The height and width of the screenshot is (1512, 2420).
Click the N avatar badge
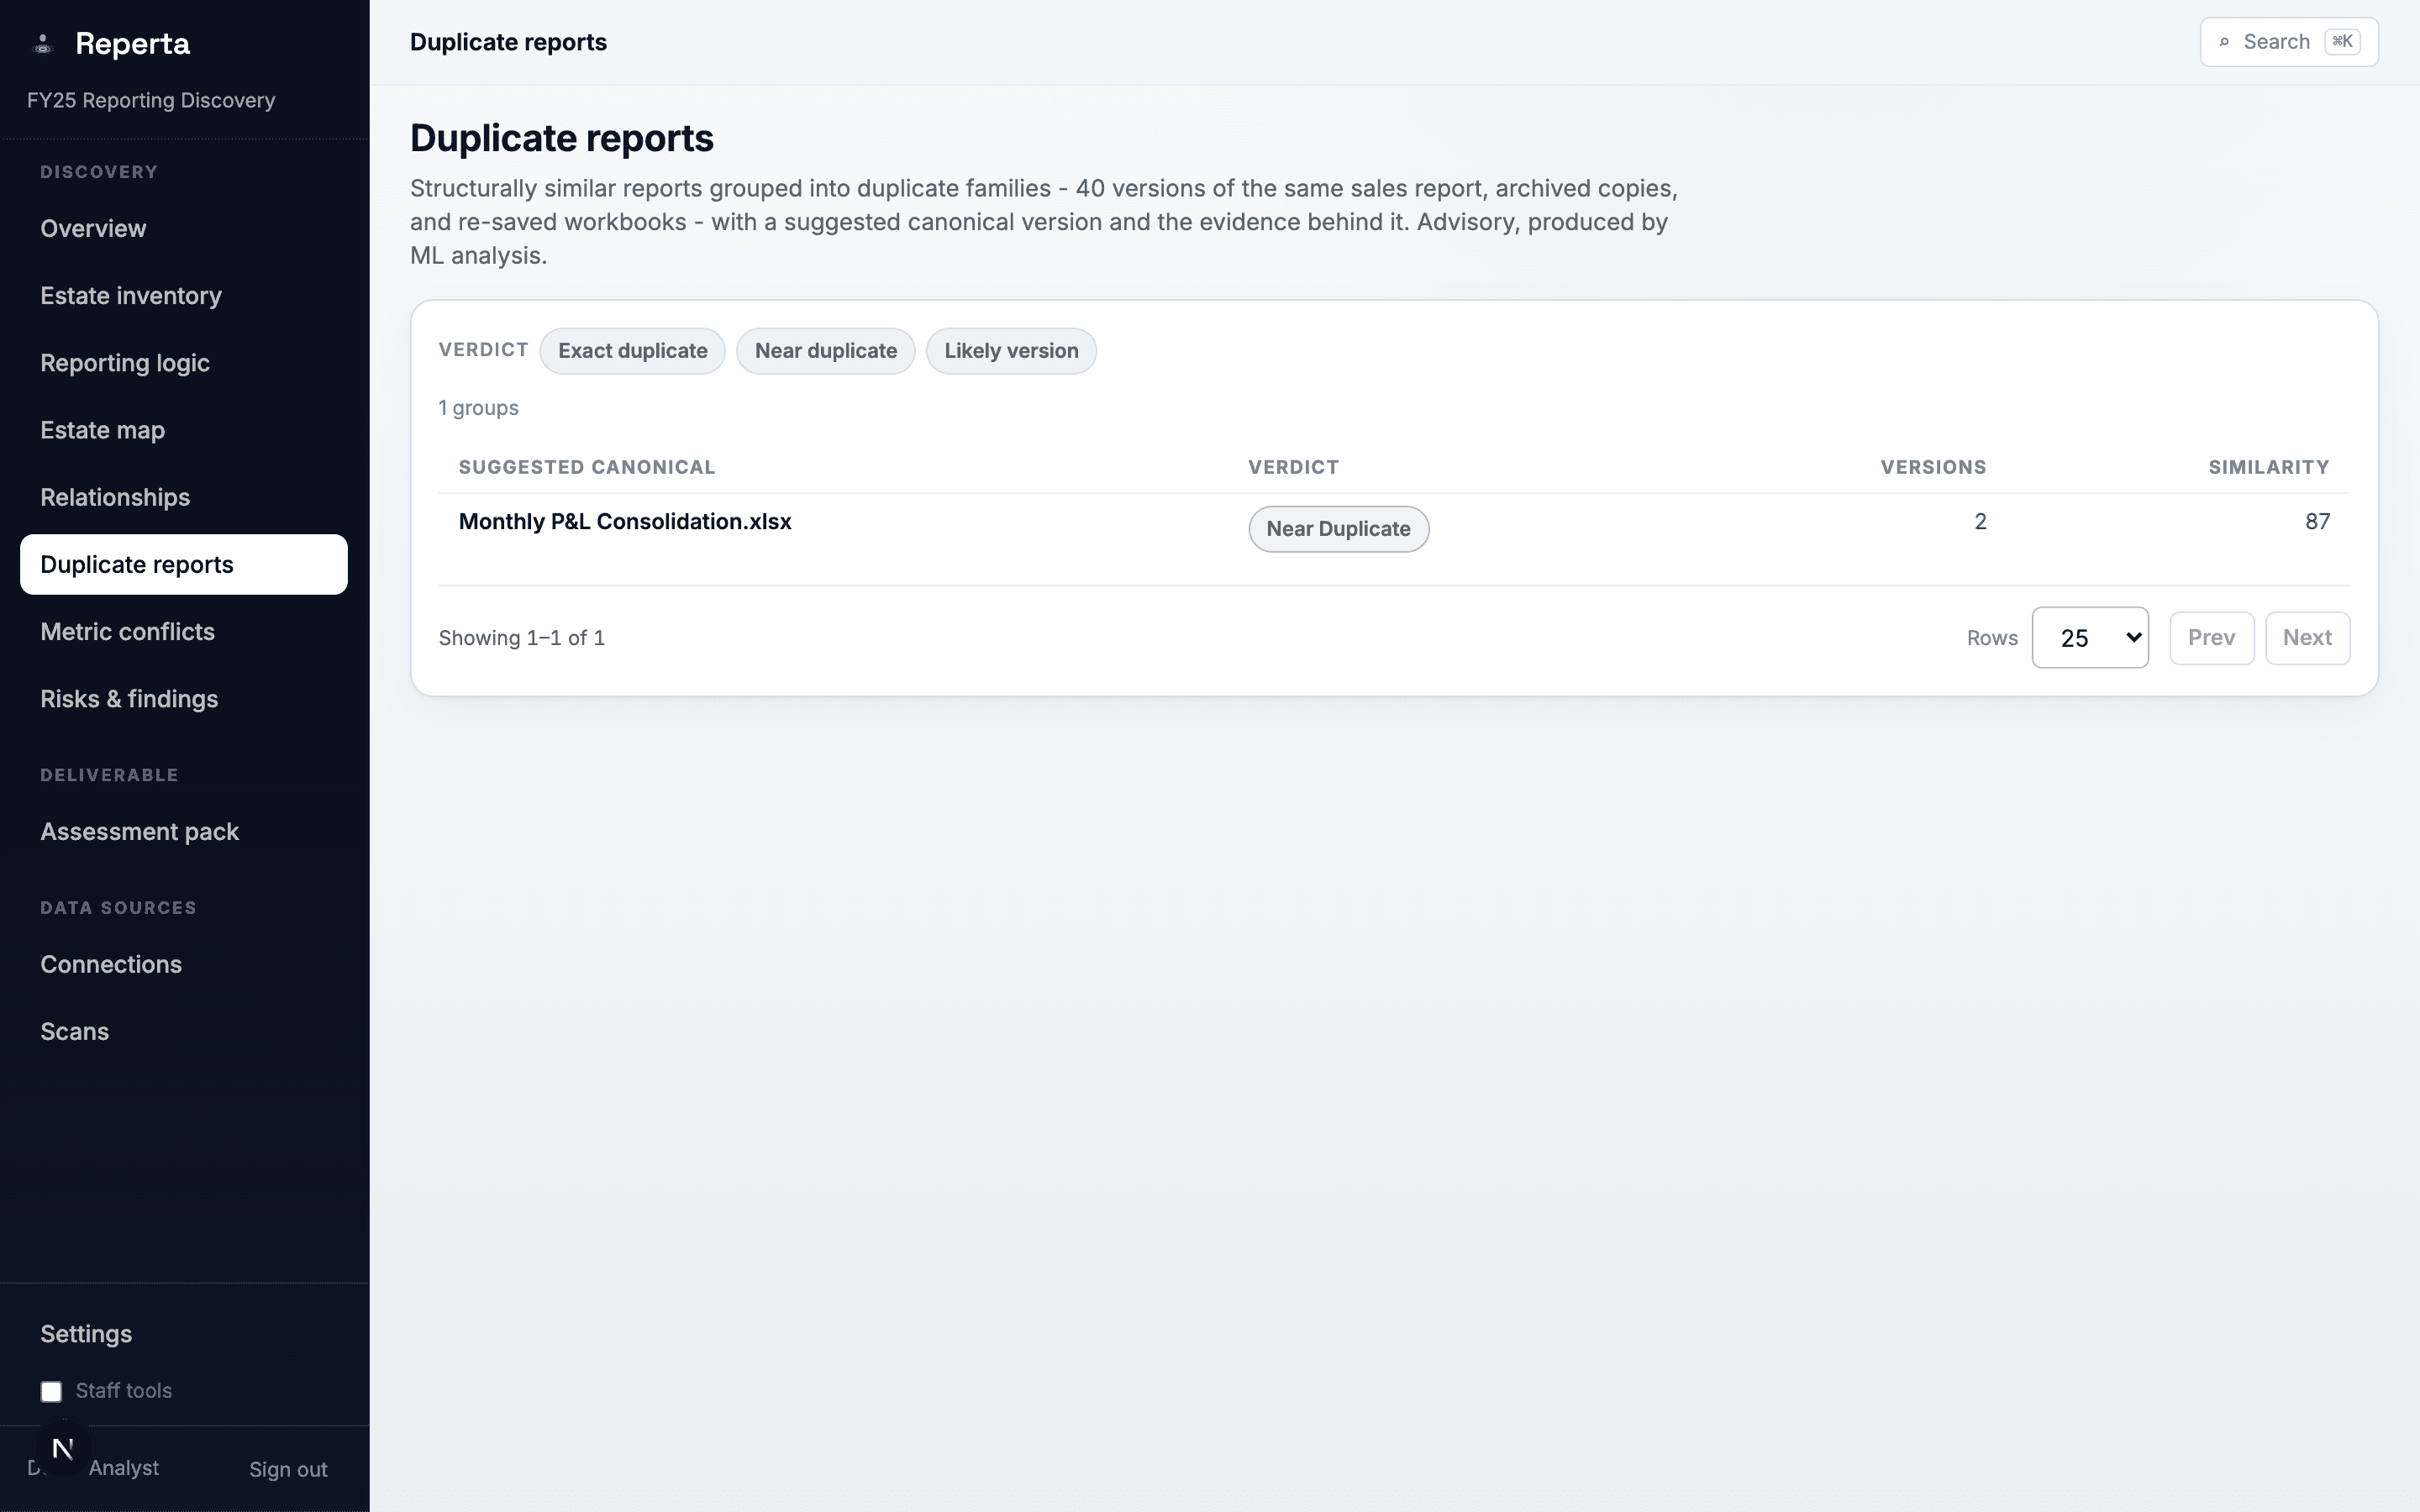63,1448
